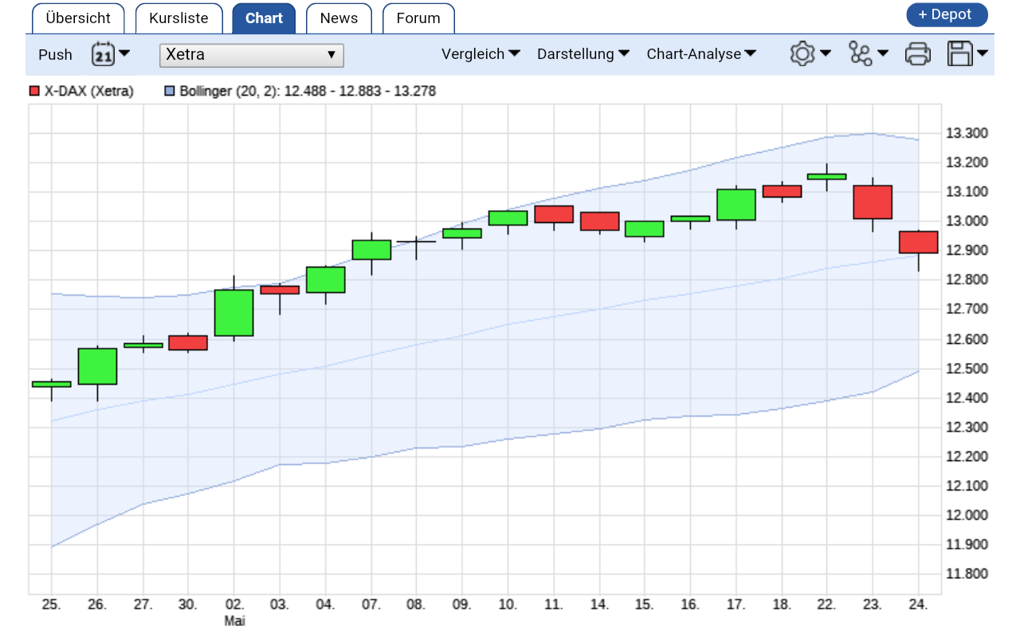Click the share/network icon in the toolbar
Image resolution: width=1020 pixels, height=637 pixels.
pyautogui.click(x=861, y=53)
